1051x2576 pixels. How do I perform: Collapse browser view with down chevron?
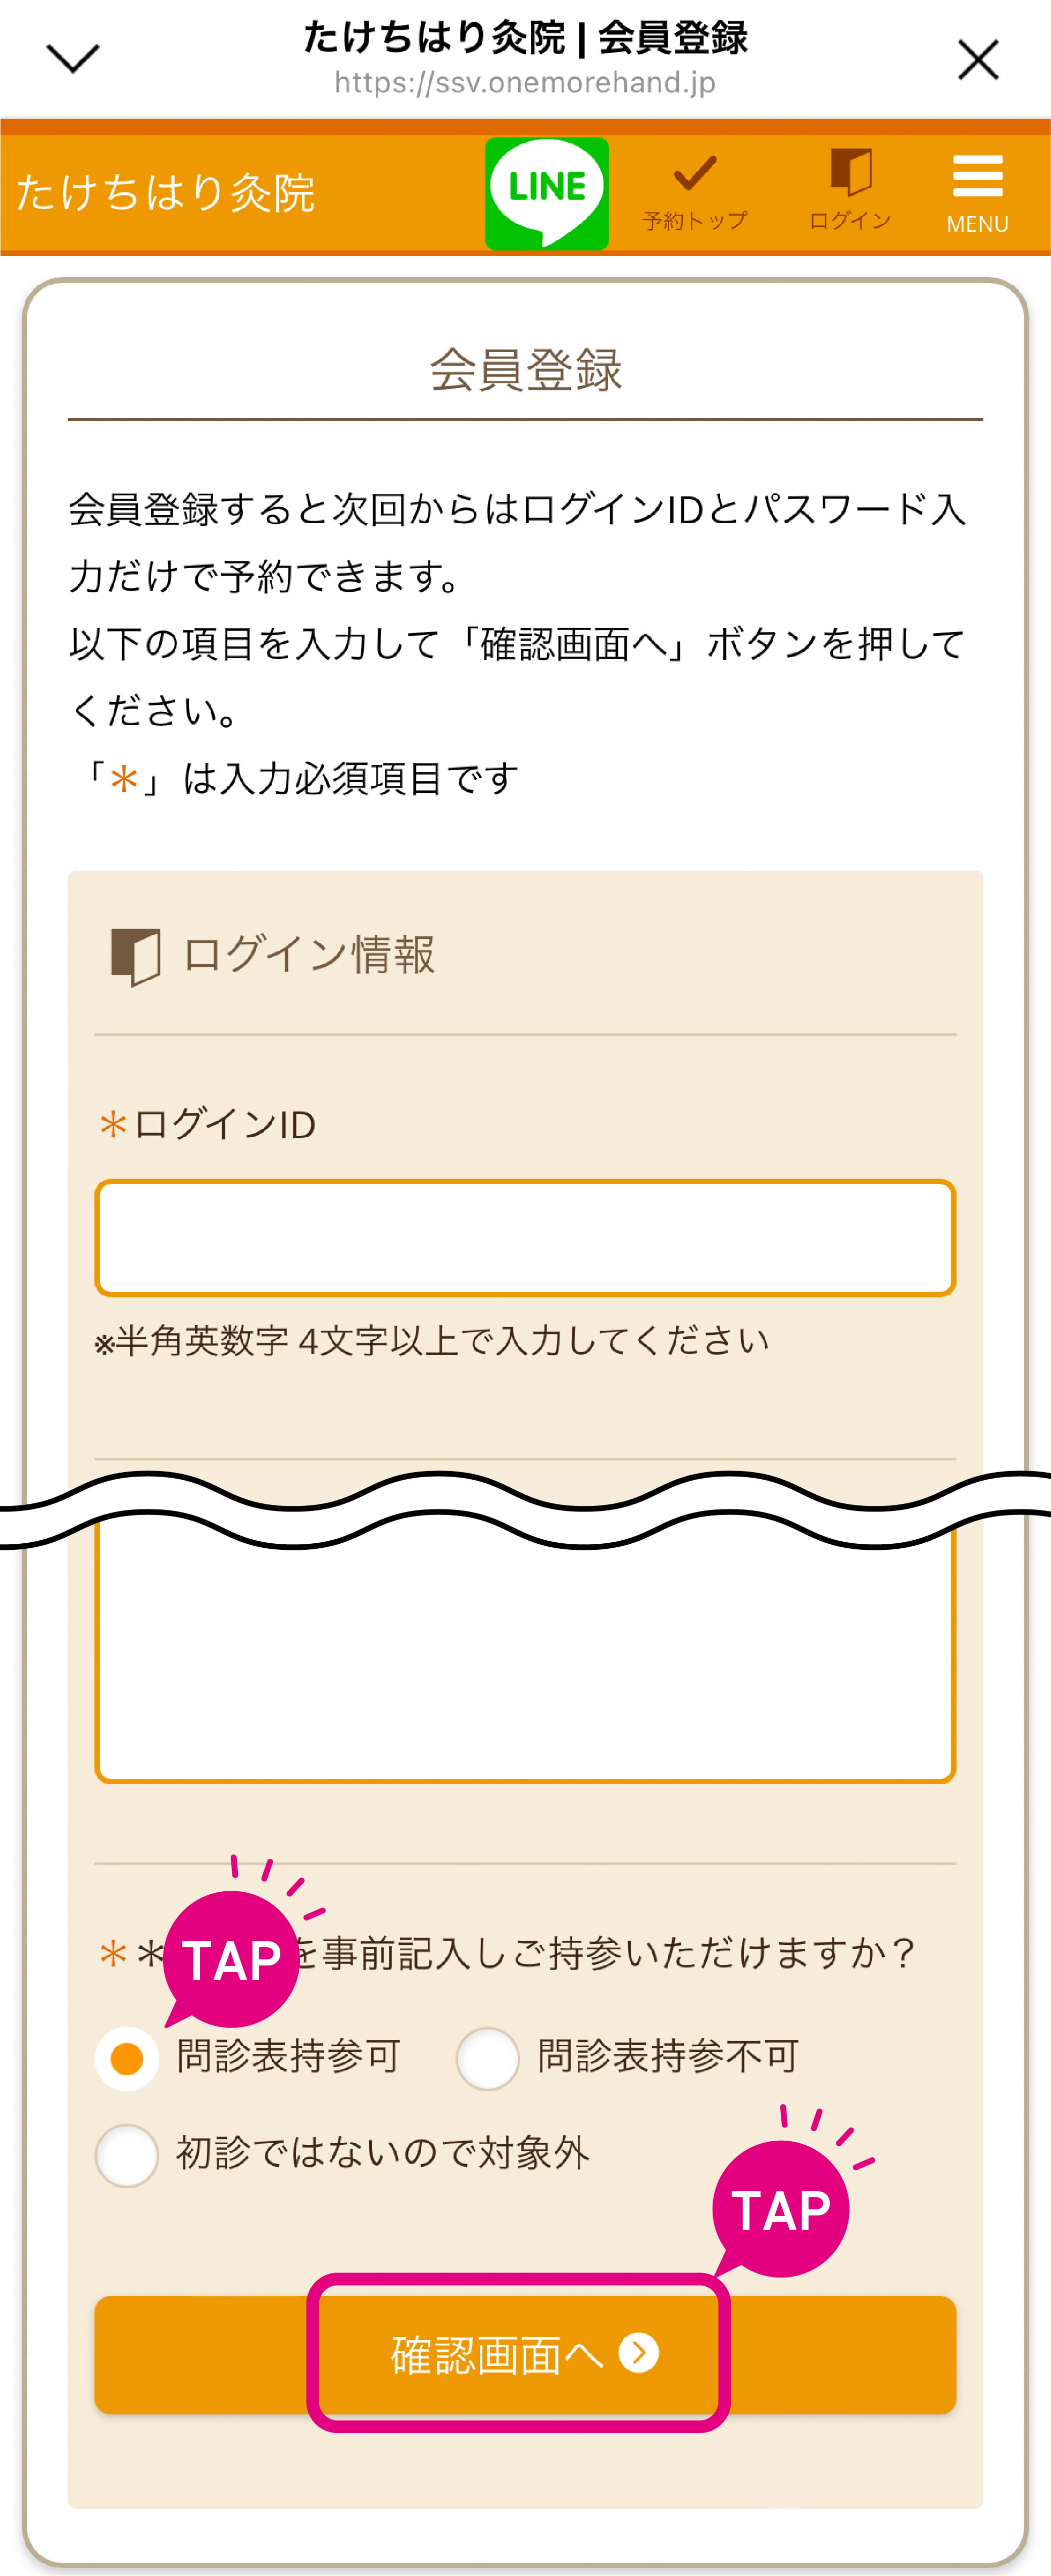[73, 58]
